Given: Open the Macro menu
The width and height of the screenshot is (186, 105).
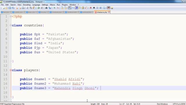Looking at the screenshot, I should [x=52, y=5].
